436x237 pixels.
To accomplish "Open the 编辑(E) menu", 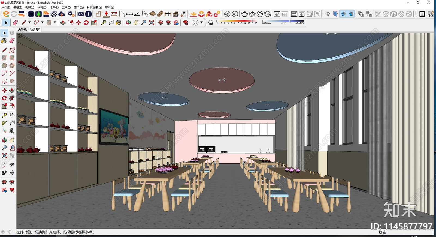I will coord(18,7).
